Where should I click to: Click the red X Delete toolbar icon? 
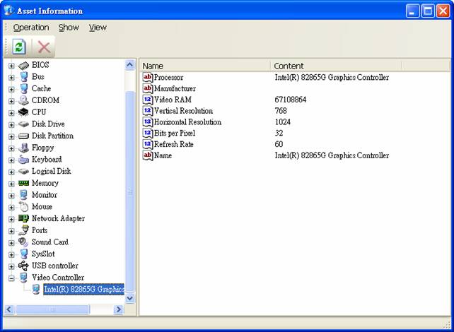44,47
